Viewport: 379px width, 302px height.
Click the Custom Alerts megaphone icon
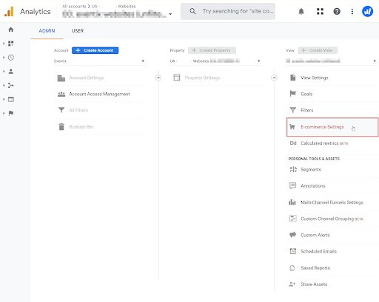[292, 235]
